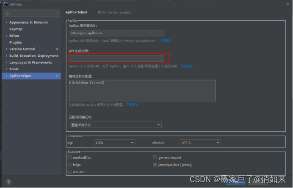Expand the Tools section
The width and height of the screenshot is (293, 188).
6,69
